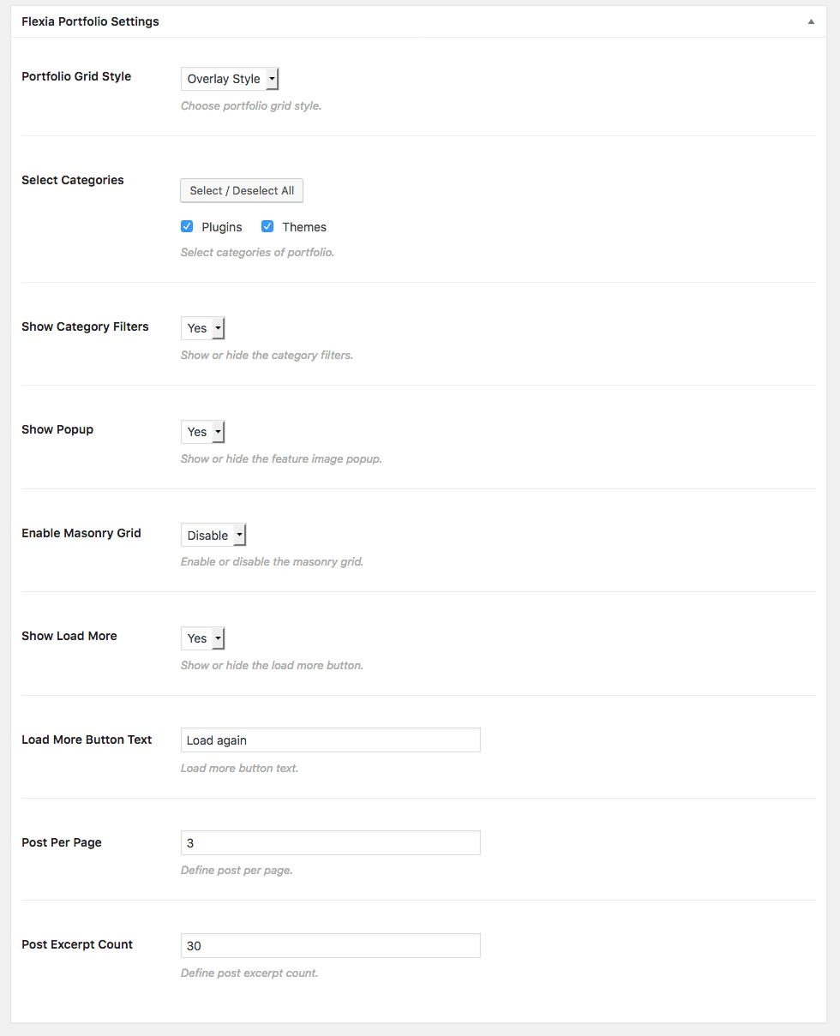This screenshot has height=1036, width=840.
Task: Click the Load More Button Text field
Action: (331, 740)
